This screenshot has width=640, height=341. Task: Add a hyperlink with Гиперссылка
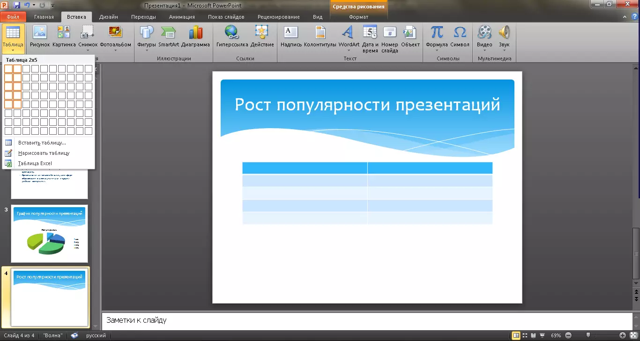pos(231,36)
